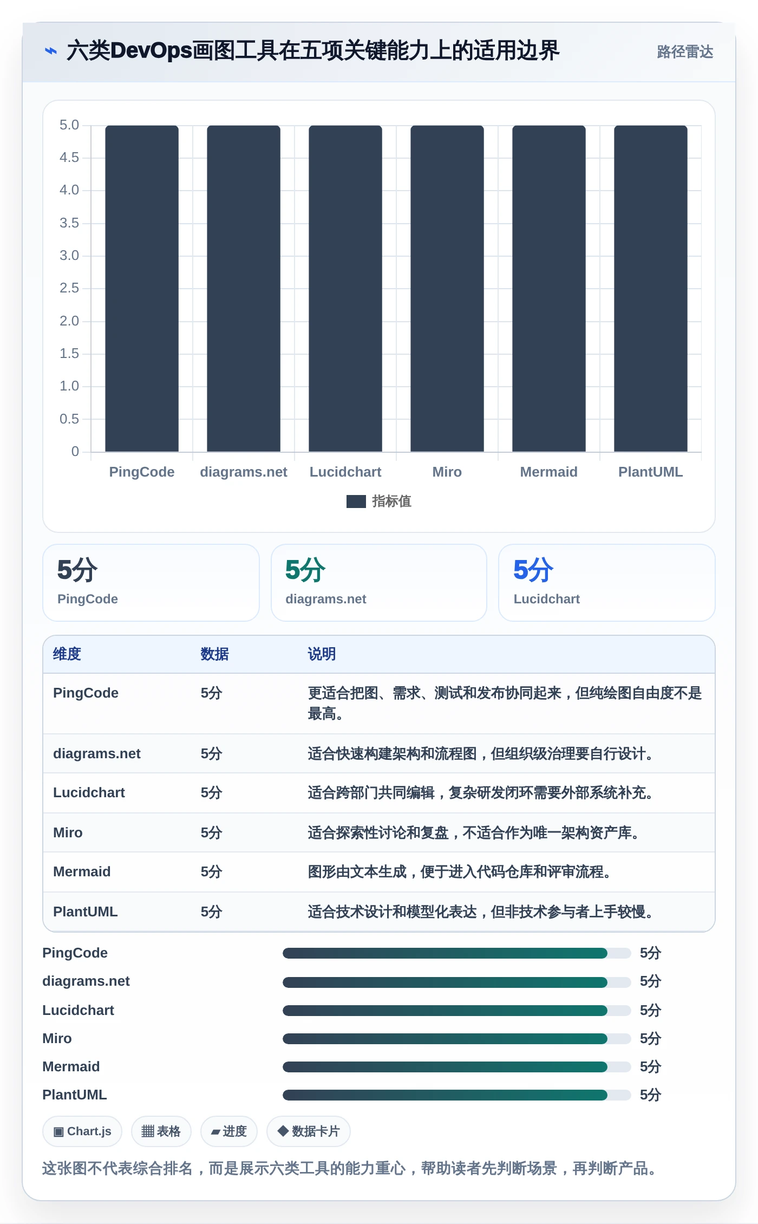Image resolution: width=758 pixels, height=1224 pixels.
Task: Select the Miro bar in the chart
Action: click(447, 289)
